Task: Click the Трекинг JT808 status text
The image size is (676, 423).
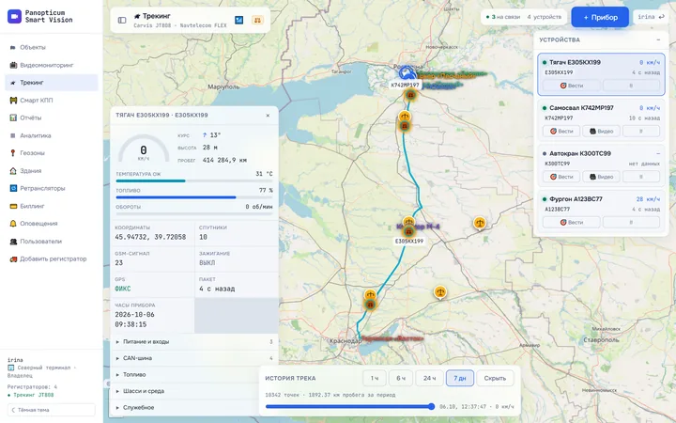Action: [33, 395]
